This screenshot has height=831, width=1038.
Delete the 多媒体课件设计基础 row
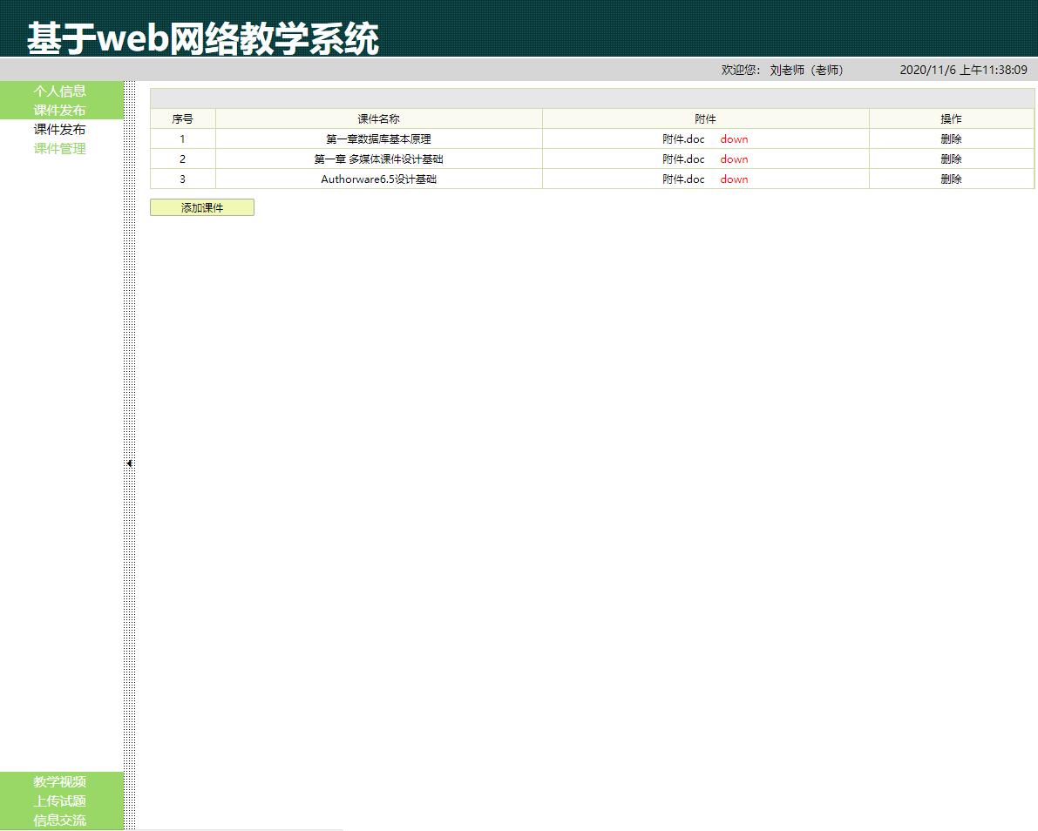tap(951, 159)
